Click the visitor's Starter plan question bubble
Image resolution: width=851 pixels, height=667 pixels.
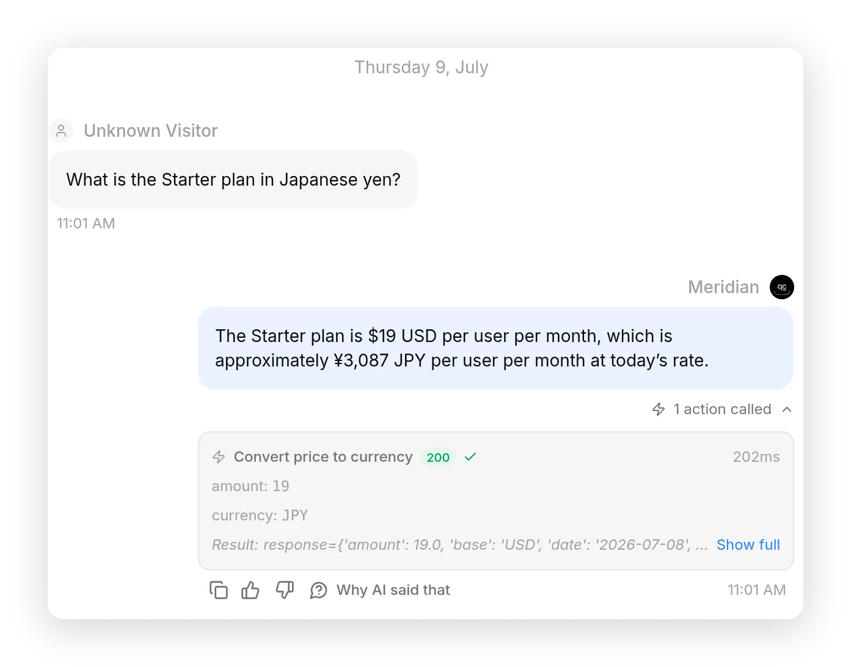click(x=233, y=180)
